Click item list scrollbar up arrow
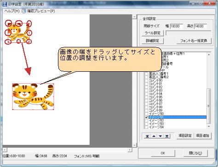 (209, 54)
